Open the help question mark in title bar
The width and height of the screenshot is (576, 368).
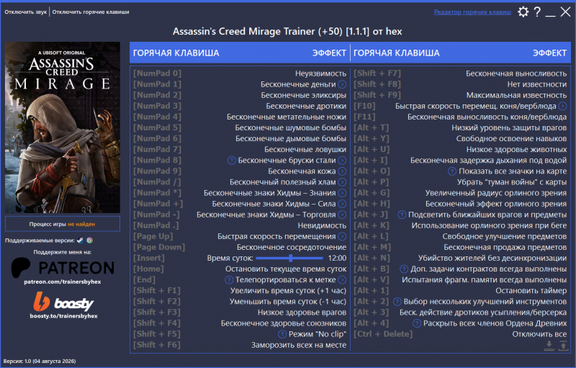click(537, 12)
